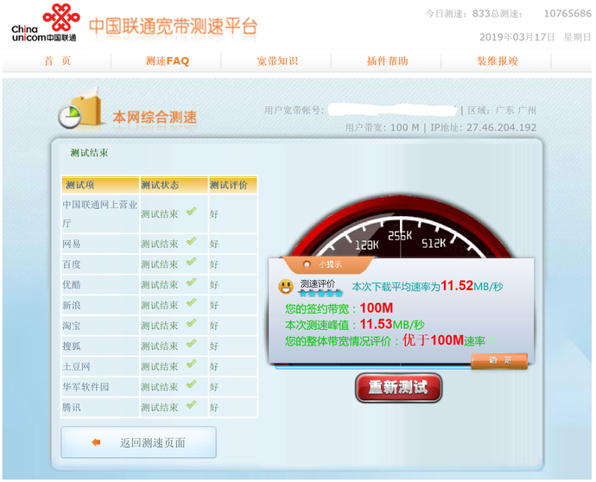Click the green checkmark beside 百度
The width and height of the screenshot is (596, 482).
[191, 263]
